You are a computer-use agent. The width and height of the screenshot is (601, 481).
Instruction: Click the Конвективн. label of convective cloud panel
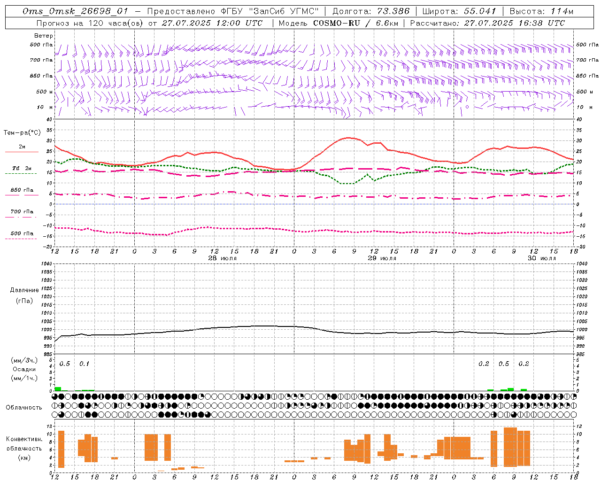24,439
